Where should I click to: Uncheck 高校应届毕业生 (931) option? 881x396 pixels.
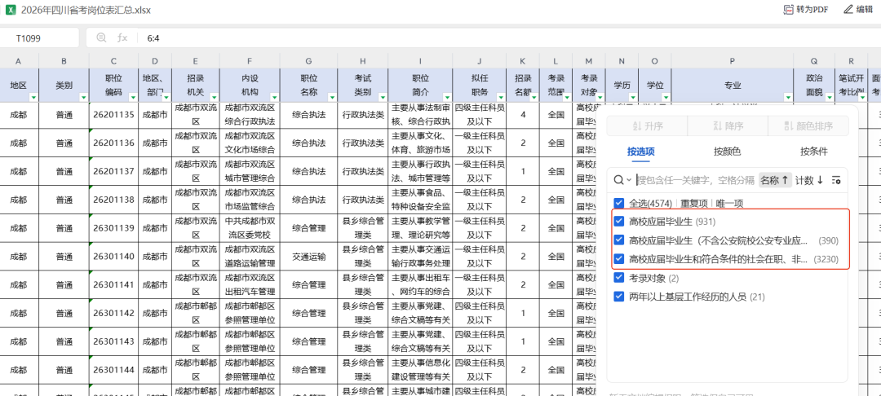click(619, 221)
